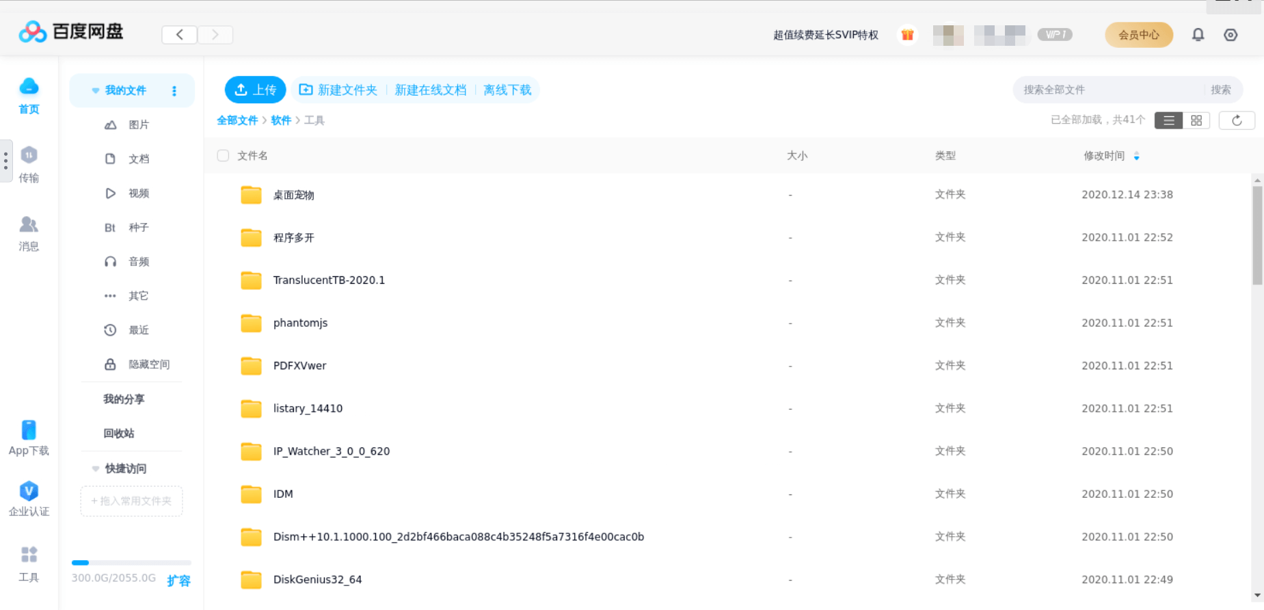Click the 上传 upload button
The height and width of the screenshot is (610, 1264).
click(x=256, y=90)
